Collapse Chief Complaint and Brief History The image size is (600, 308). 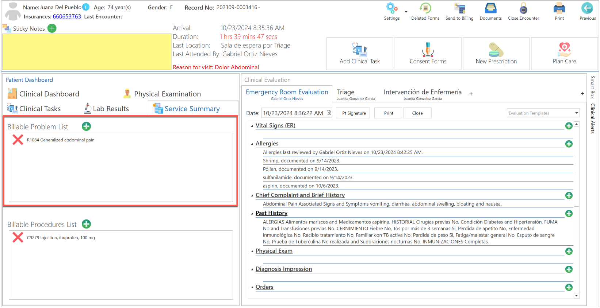tap(252, 195)
